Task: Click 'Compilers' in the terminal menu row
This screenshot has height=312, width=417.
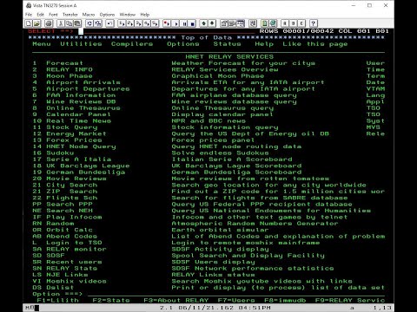Action: (x=132, y=44)
